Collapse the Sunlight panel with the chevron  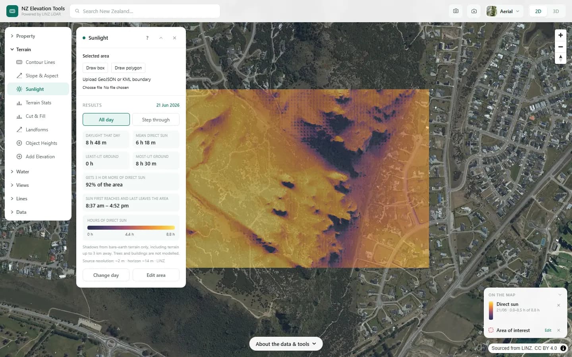point(161,38)
